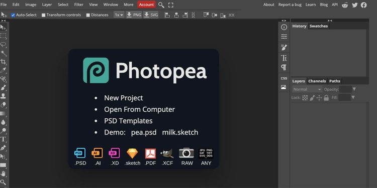Screen dimensions: 377x188
Task: Select the Brush tool
Action: click(x=3, y=88)
